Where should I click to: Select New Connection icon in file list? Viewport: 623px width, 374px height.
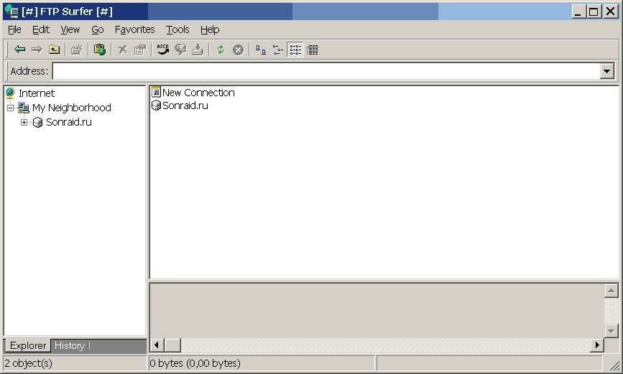(x=156, y=92)
